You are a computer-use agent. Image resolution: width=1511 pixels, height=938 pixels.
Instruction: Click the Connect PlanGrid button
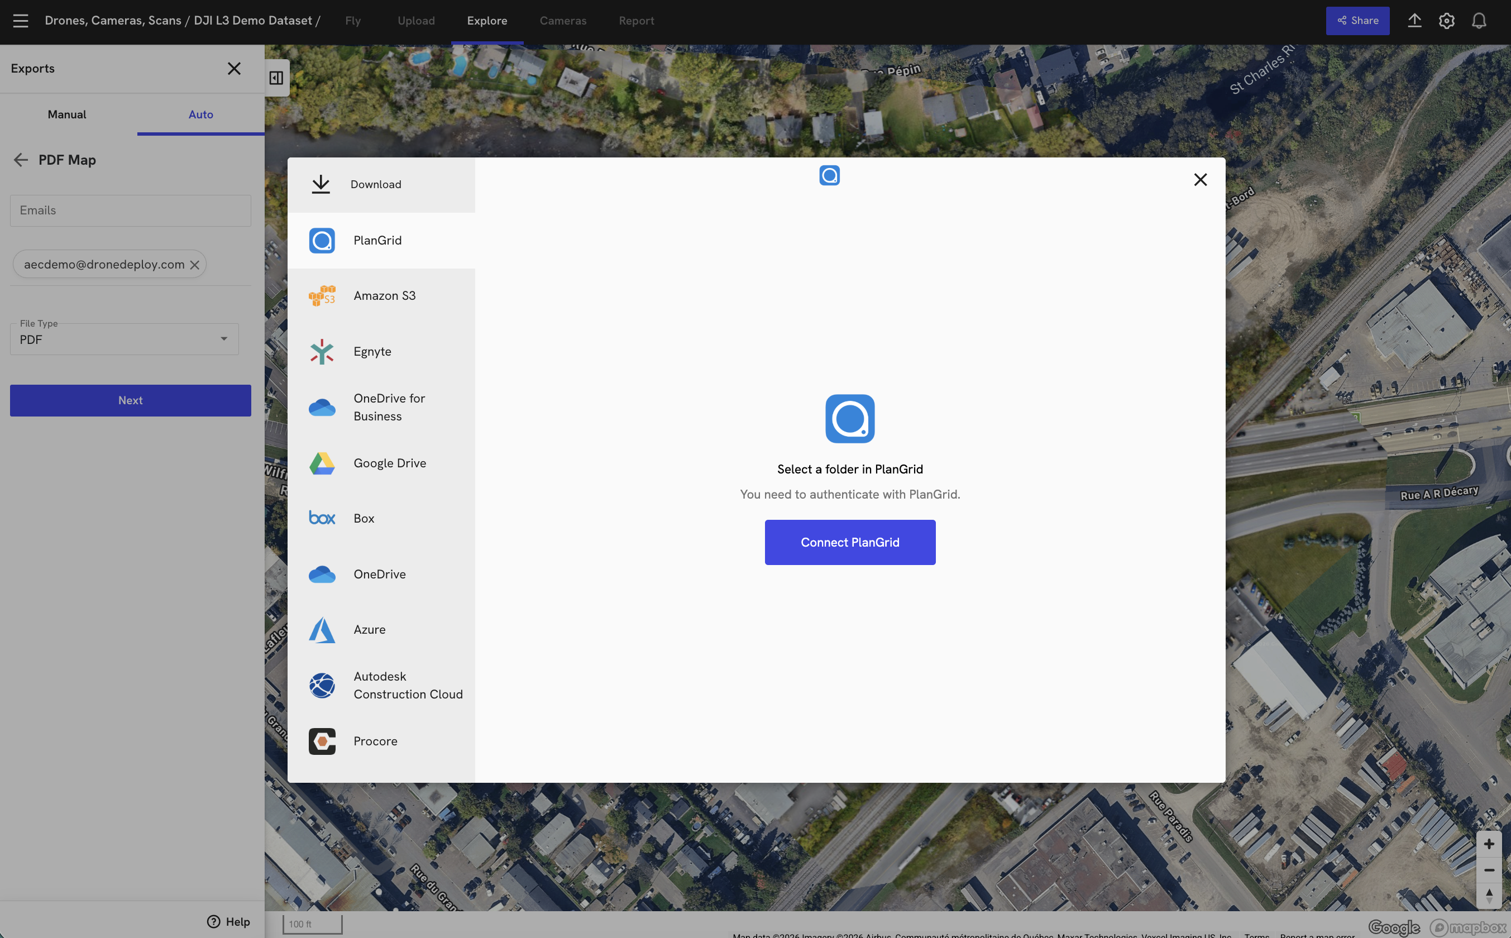click(850, 542)
